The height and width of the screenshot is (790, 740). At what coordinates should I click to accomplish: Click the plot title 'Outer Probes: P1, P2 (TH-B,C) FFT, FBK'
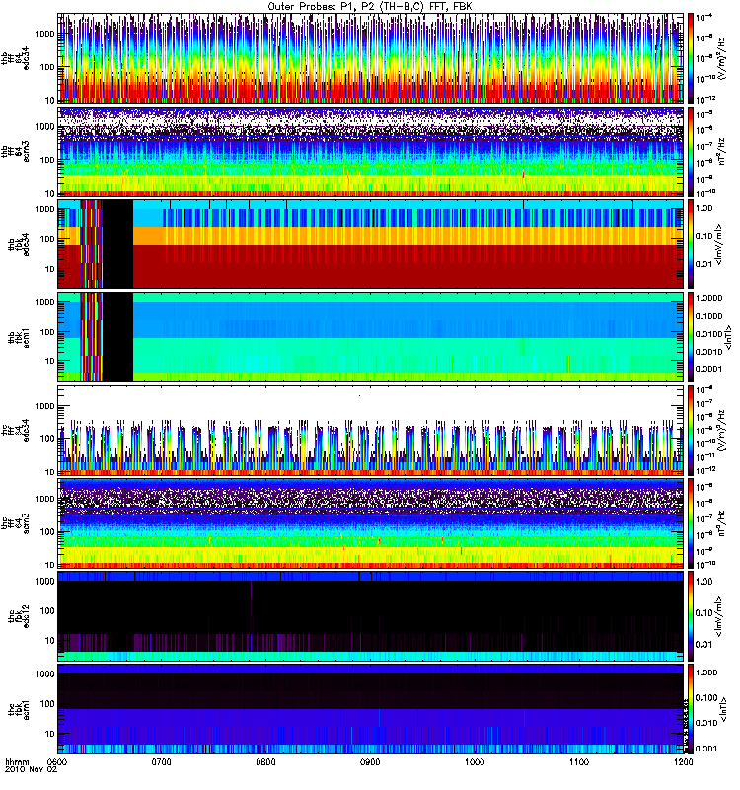pos(370,7)
